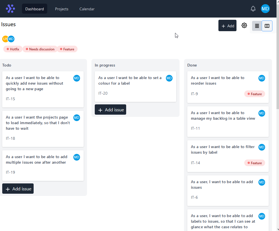Filter by the MD avatar under Issues heading
The width and height of the screenshot is (279, 231).
pyautogui.click(x=11, y=39)
